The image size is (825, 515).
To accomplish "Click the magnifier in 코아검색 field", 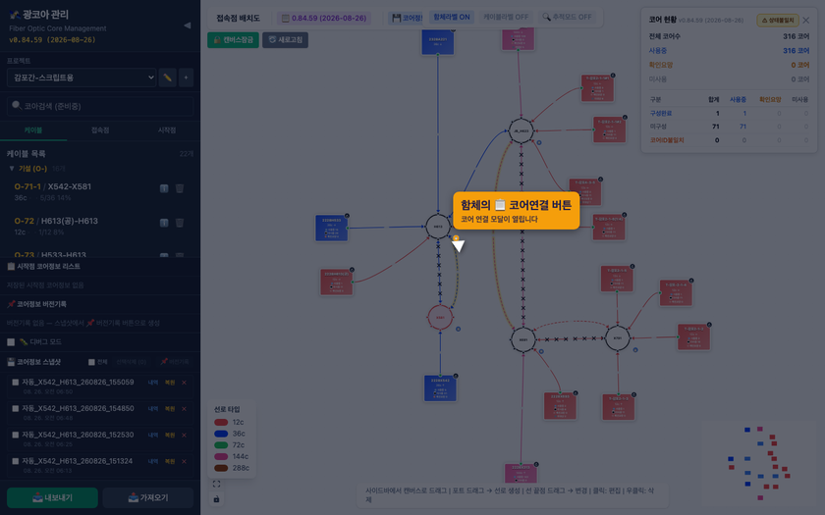I will pos(17,106).
